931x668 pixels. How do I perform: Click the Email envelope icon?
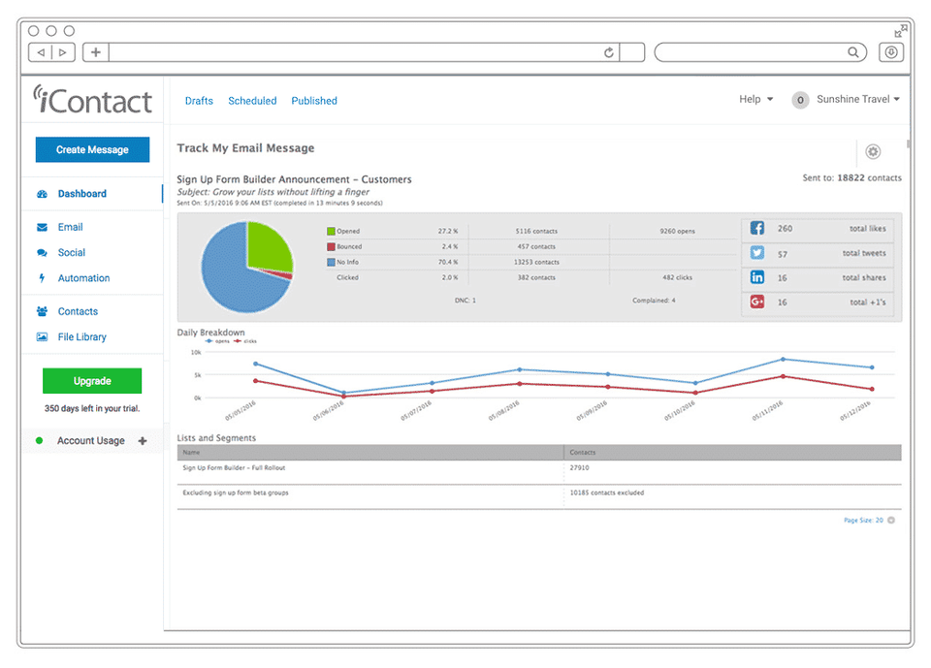[42, 227]
